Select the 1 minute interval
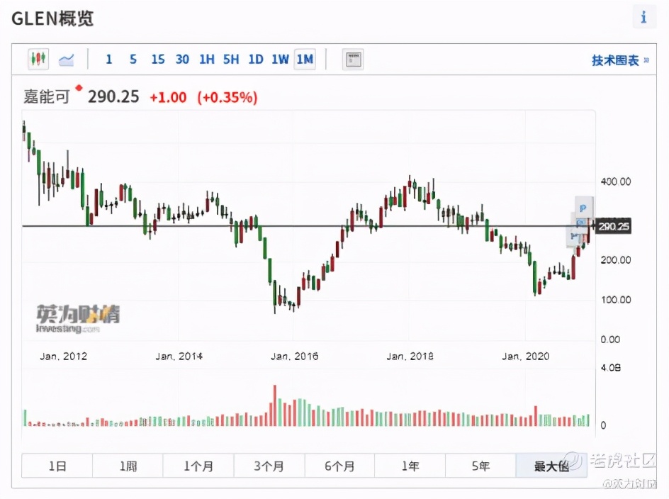669x499 pixels. (109, 60)
